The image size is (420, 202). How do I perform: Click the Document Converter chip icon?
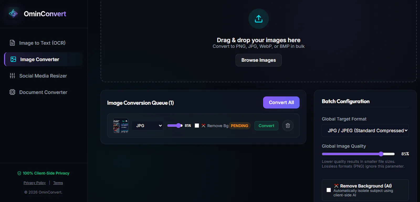12,92
